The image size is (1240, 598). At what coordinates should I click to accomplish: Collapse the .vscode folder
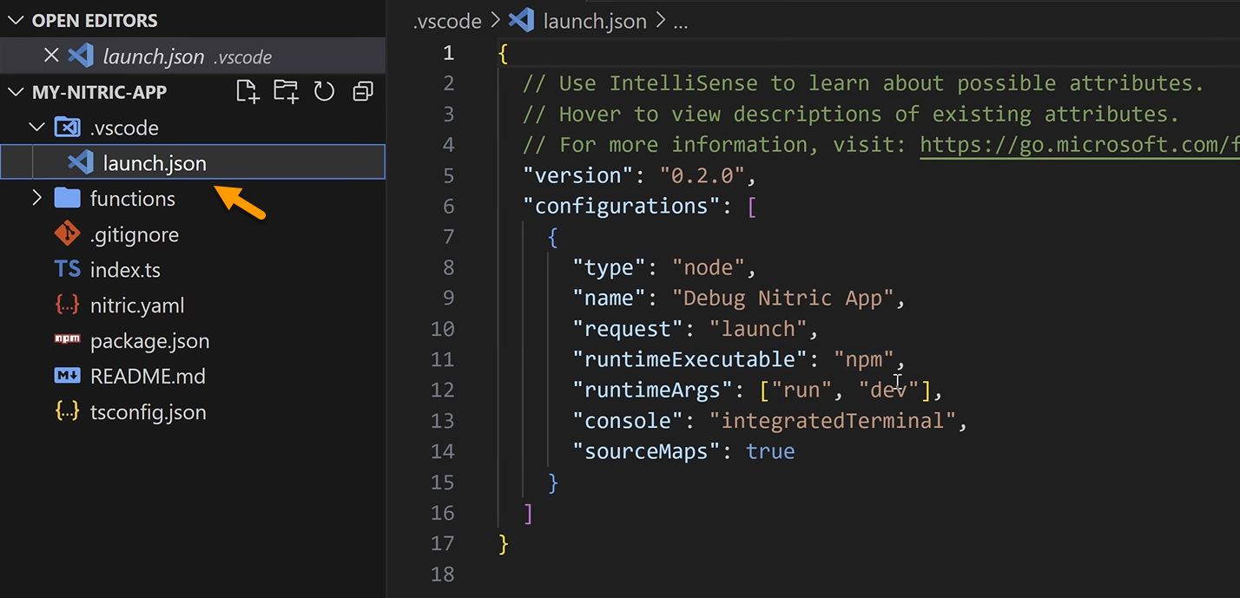point(36,127)
